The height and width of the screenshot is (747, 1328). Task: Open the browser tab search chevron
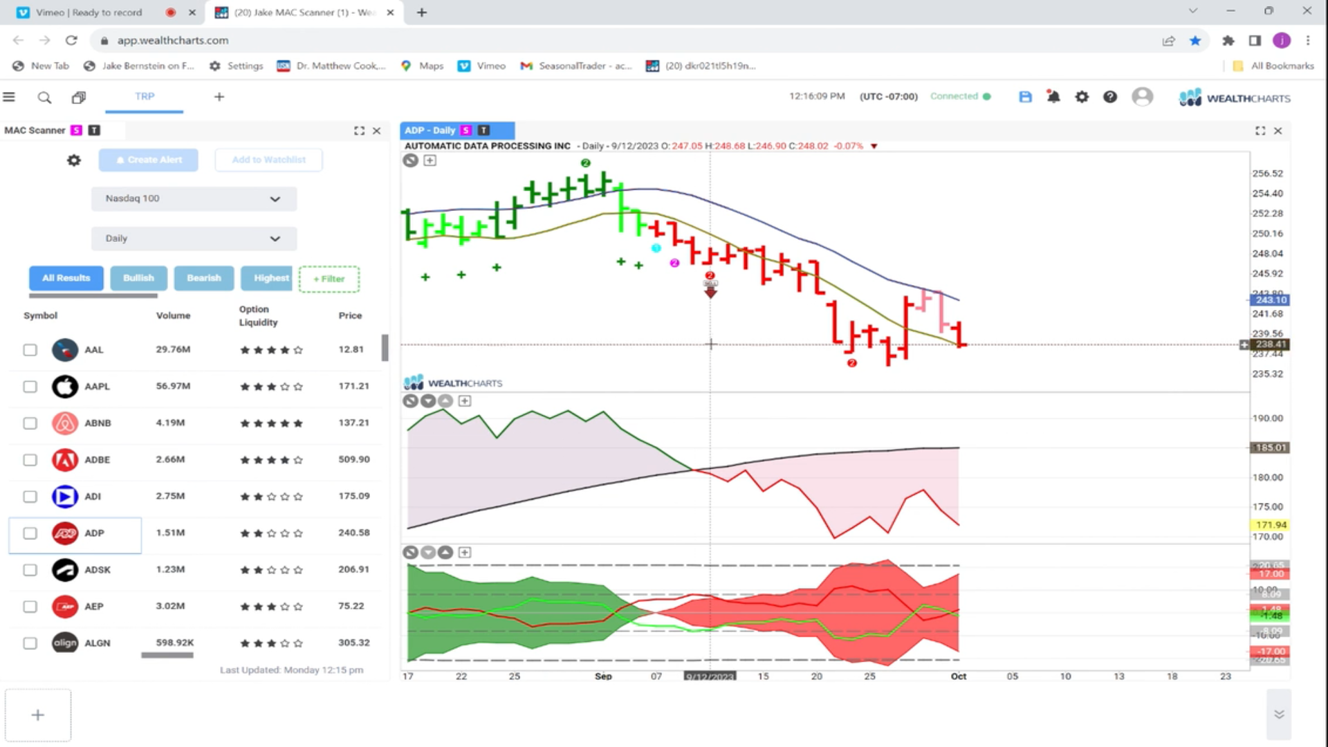click(x=1192, y=11)
